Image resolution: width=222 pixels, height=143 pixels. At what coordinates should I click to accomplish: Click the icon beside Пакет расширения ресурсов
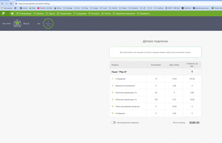pyautogui.click(x=112, y=106)
